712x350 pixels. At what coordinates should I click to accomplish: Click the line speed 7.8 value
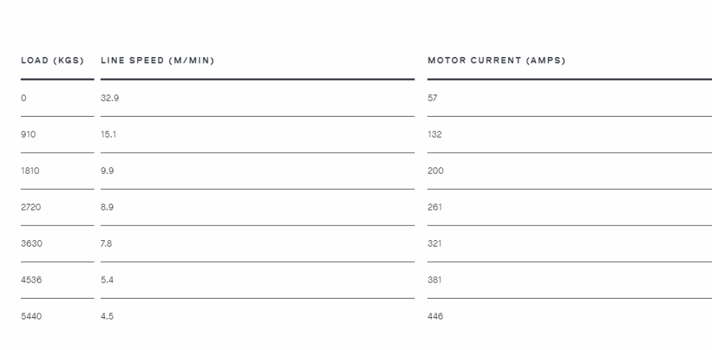[x=106, y=244]
